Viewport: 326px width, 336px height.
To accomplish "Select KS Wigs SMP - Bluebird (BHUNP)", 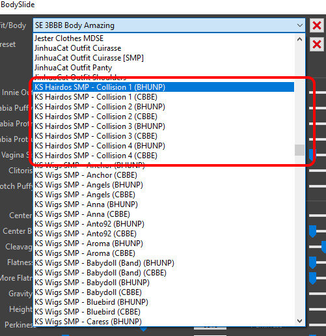I will click(164, 302).
